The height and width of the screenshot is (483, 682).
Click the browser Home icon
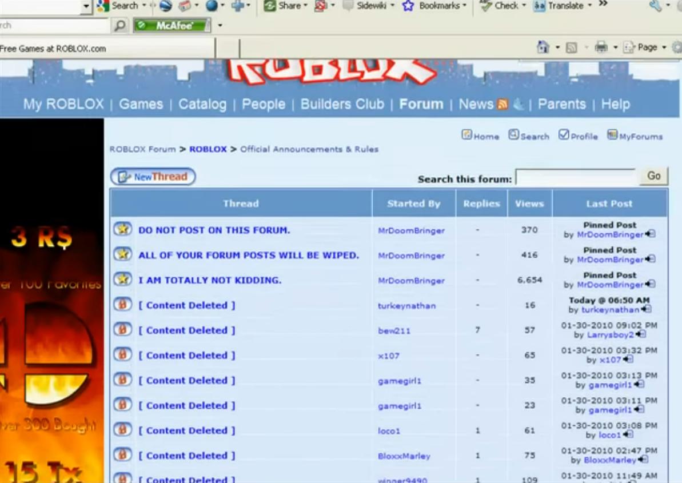click(543, 47)
